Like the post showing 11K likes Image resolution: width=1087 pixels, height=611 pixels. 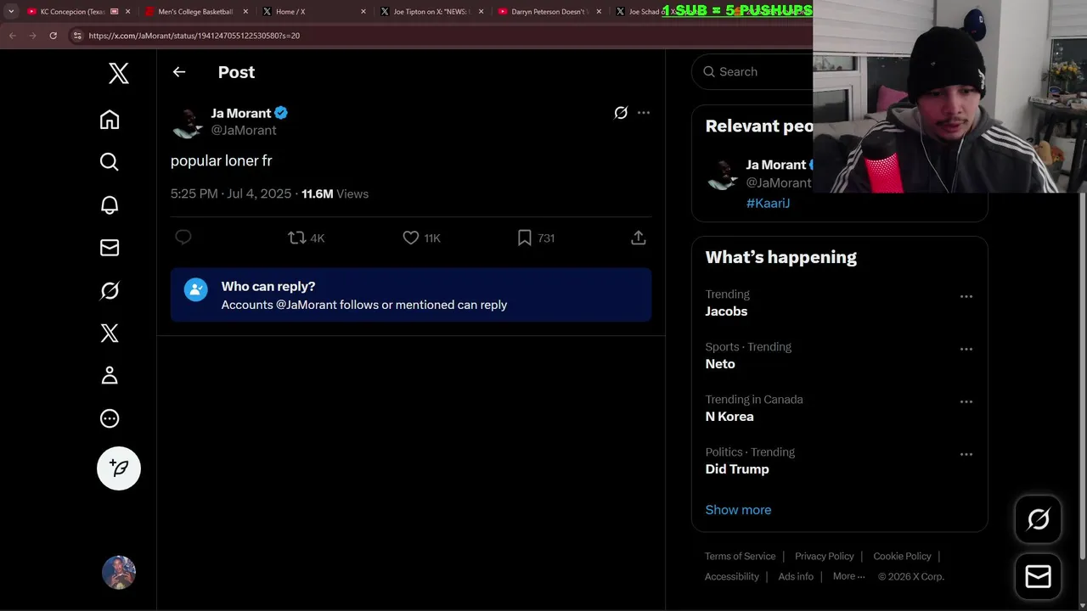422,238
